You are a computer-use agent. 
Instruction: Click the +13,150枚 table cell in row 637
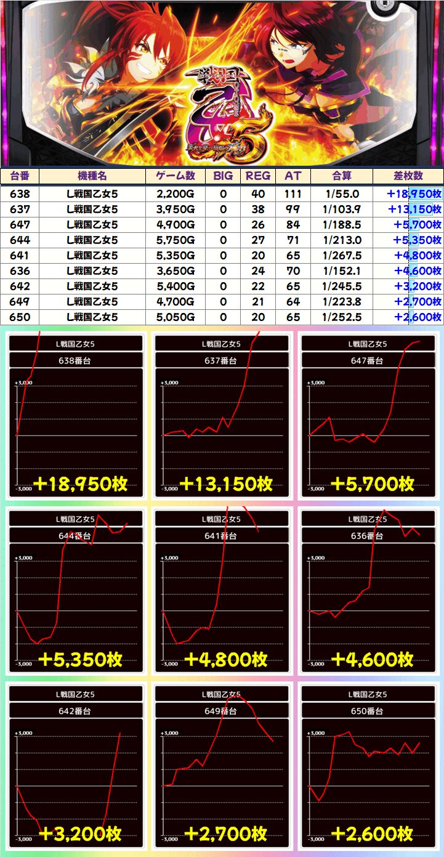click(408, 209)
